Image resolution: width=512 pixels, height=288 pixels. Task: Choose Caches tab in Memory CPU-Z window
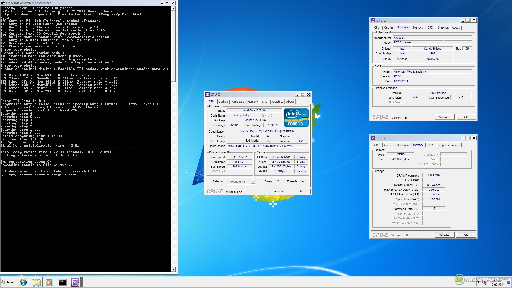pyautogui.click(x=389, y=145)
